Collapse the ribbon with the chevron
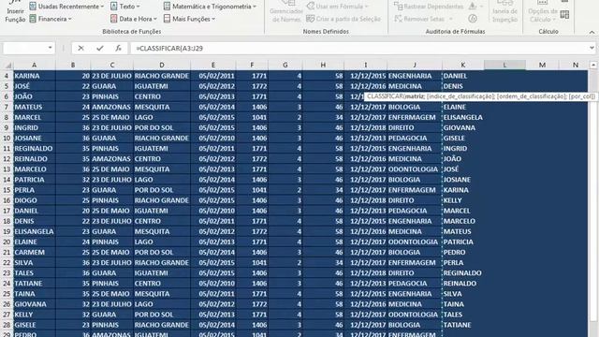This screenshot has width=599, height=337. tap(592, 32)
